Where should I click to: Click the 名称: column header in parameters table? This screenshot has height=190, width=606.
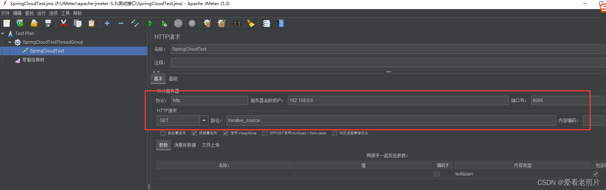(225, 165)
